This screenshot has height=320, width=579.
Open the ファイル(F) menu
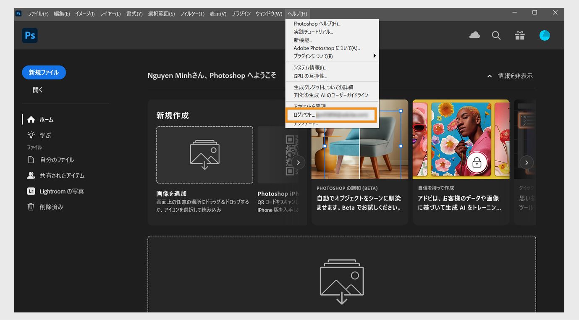point(38,14)
